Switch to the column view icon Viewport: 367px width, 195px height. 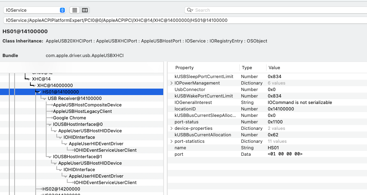(x=85, y=10)
